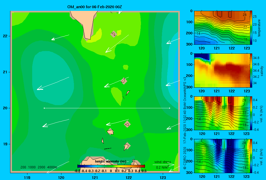Image resolution: width=266 pixels, height=180 pixels.
Task: Click the map's longitude label 121
Action: [95, 177]
